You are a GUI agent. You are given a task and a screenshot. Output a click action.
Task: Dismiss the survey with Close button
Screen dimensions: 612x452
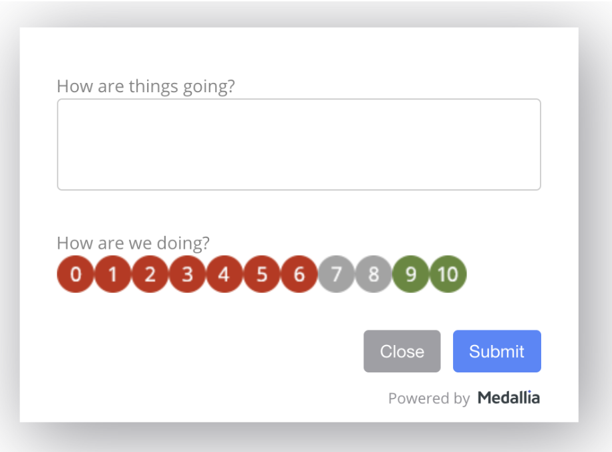[402, 351]
